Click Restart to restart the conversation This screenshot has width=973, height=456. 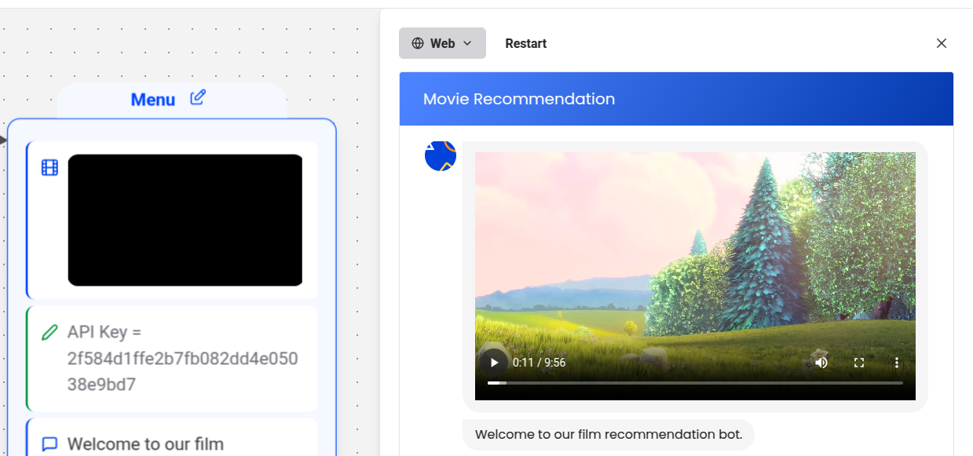tap(525, 43)
